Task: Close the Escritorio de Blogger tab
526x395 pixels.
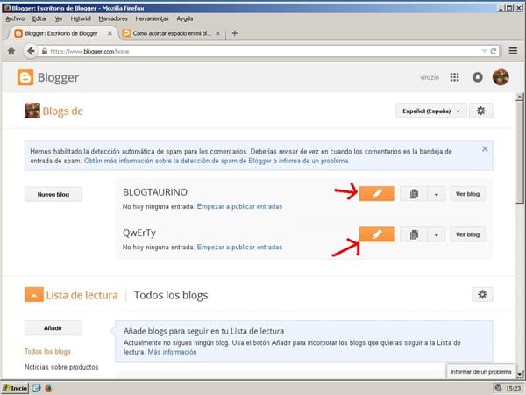Action: tap(110, 33)
